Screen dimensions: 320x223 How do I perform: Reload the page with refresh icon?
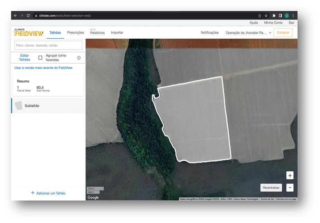(x=28, y=16)
